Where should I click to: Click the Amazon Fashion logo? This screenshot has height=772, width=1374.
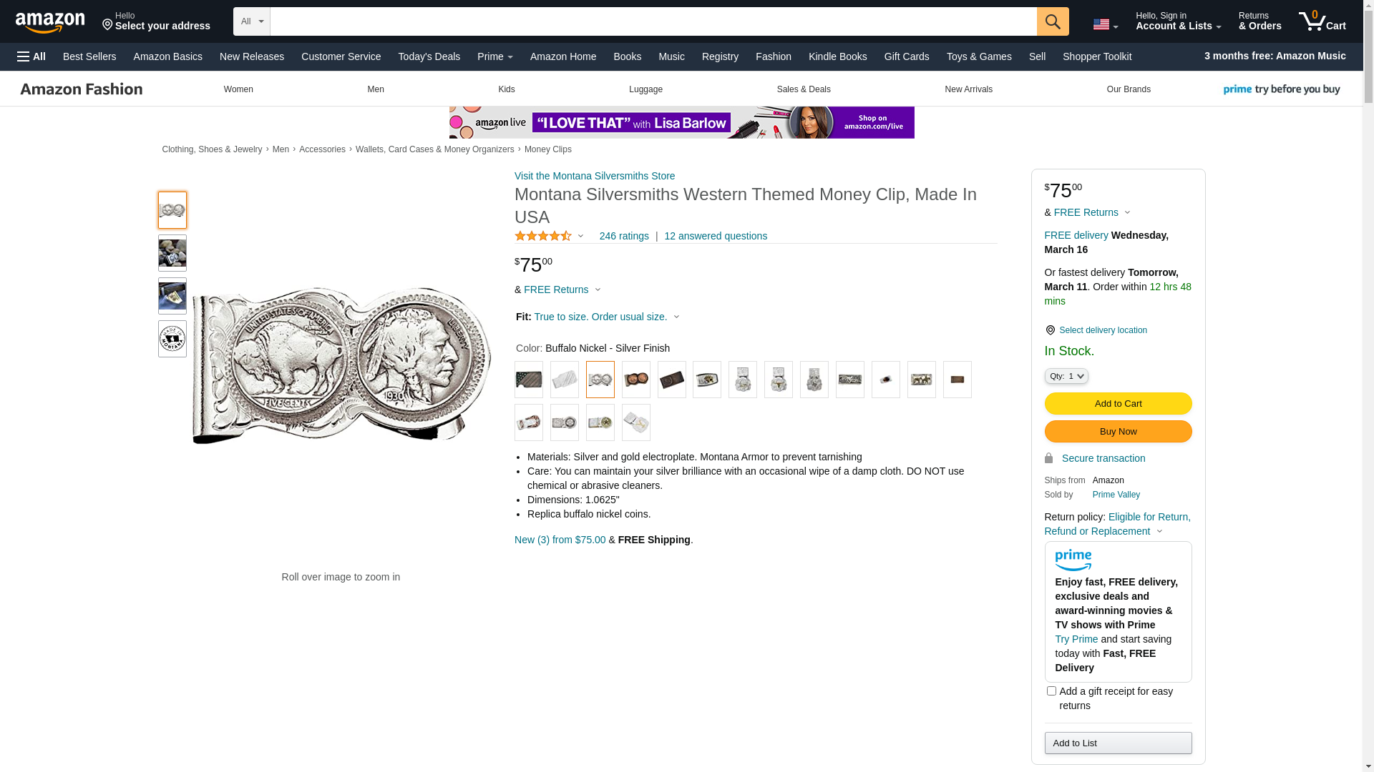[82, 89]
